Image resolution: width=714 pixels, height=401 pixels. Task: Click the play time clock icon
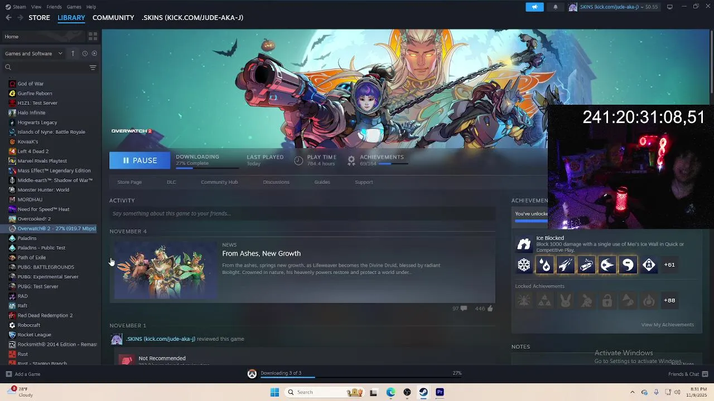coord(298,160)
